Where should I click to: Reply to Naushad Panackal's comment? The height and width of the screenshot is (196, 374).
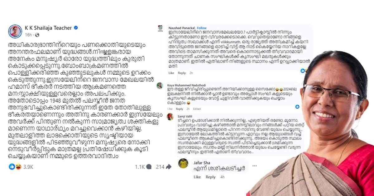click(181, 73)
